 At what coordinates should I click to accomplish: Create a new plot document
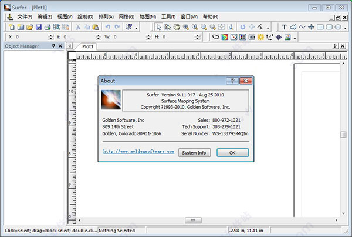click(x=12, y=27)
